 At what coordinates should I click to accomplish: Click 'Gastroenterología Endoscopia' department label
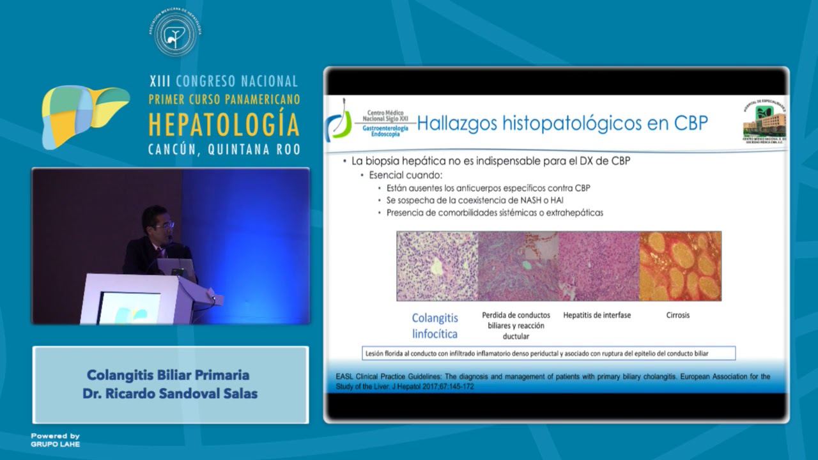(384, 131)
